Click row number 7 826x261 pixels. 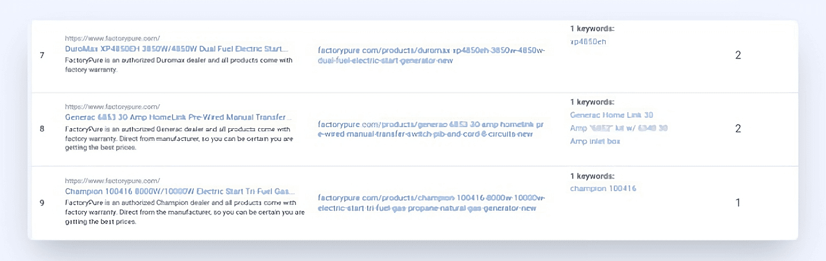(42, 55)
